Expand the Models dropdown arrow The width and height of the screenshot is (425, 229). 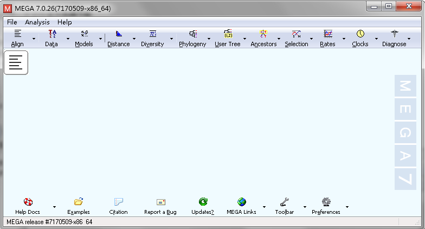pyautogui.click(x=101, y=39)
